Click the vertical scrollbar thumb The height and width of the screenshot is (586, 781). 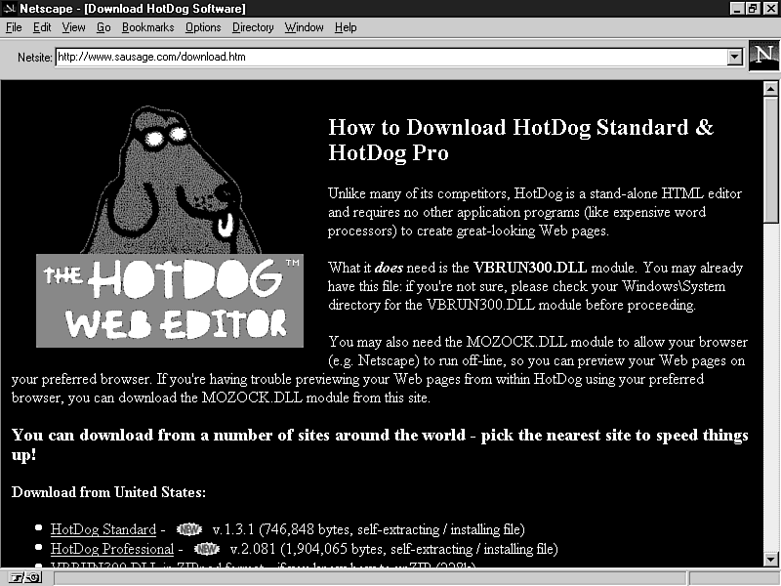tap(770, 159)
